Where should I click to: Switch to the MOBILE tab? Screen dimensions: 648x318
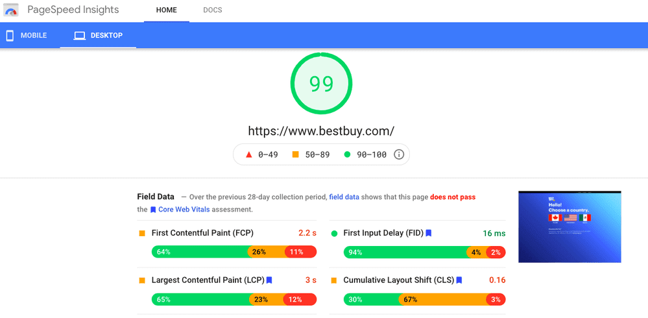[x=26, y=36]
